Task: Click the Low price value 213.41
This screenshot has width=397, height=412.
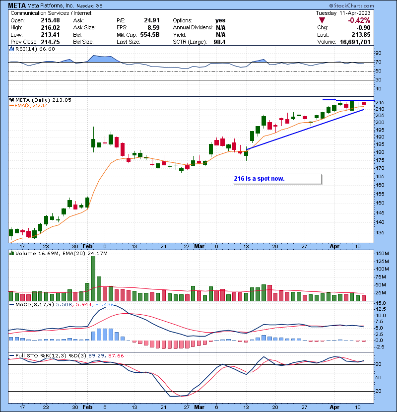Action: click(x=50, y=35)
